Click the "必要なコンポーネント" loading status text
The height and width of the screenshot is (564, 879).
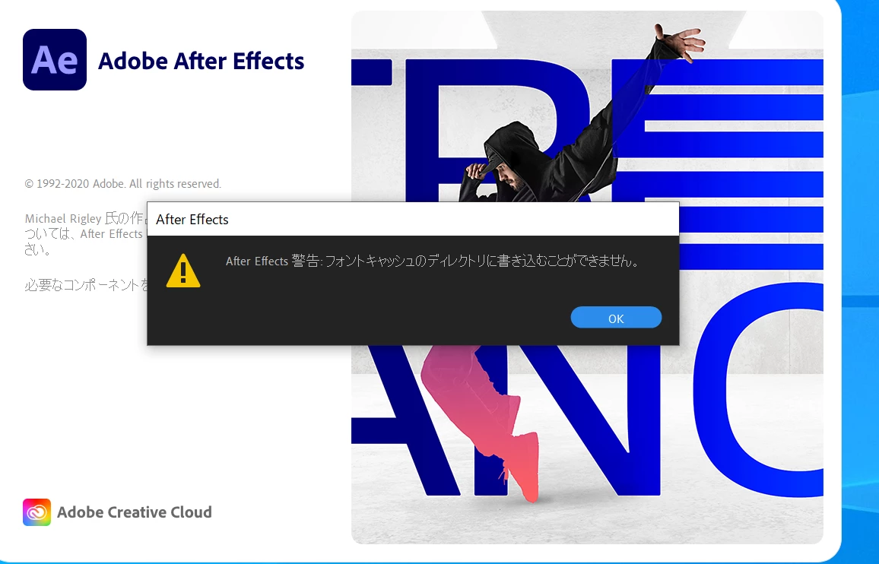point(86,285)
